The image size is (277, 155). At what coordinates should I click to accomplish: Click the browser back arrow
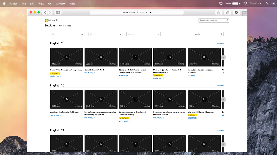(x=45, y=13)
